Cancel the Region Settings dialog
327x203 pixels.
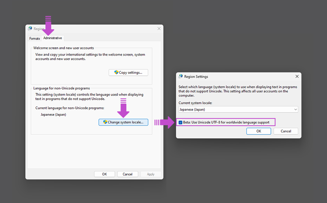[x=286, y=131]
